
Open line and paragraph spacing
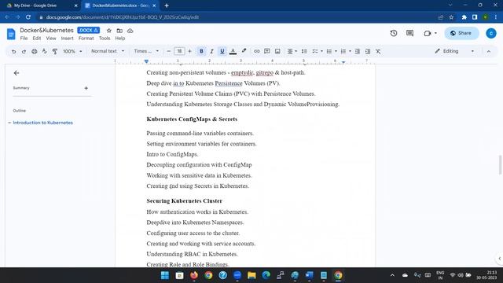pyautogui.click(x=304, y=51)
